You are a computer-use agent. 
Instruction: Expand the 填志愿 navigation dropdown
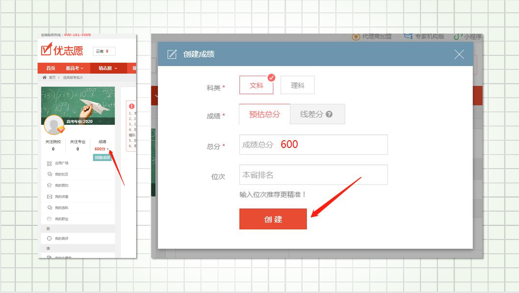click(108, 68)
